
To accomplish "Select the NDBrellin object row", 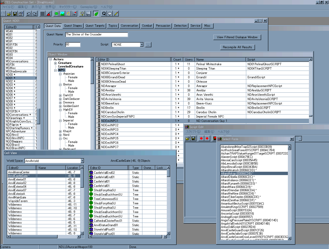I will [203, 108].
